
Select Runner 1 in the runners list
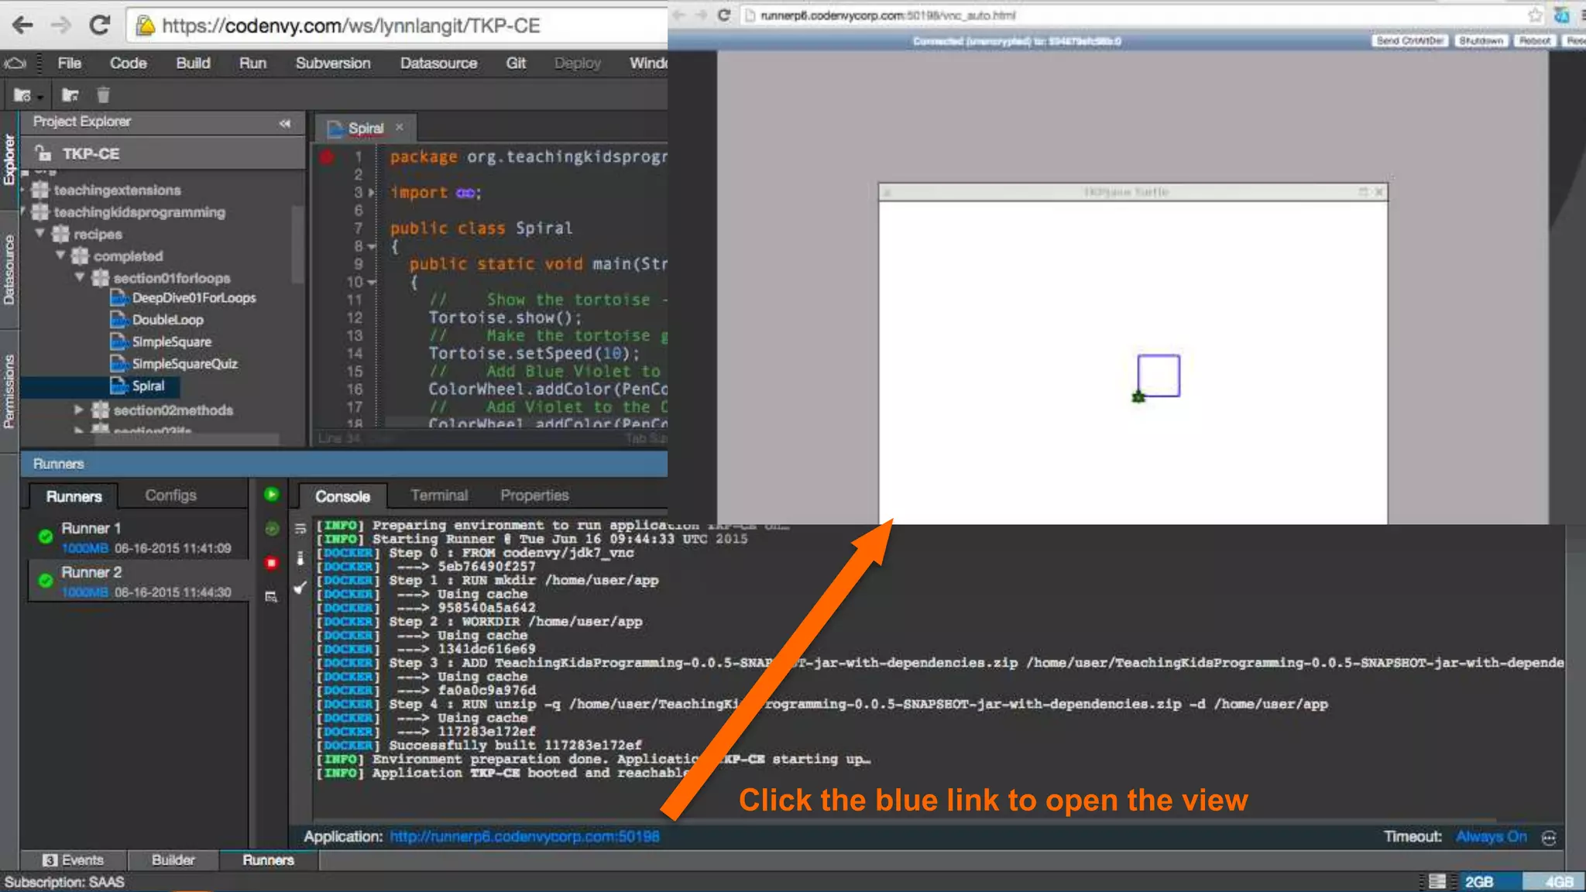click(x=138, y=537)
